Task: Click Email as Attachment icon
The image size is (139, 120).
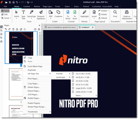Action: point(127,12)
